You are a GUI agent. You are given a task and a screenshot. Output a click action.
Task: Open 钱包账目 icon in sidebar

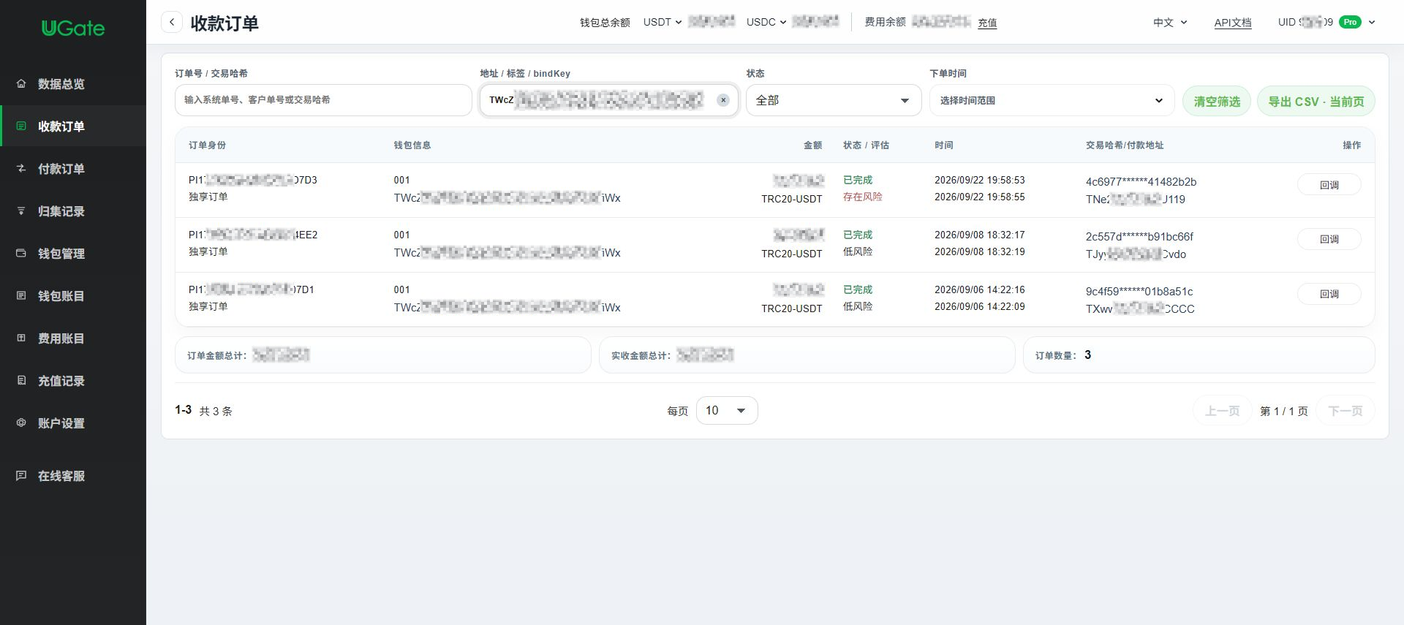pos(21,295)
